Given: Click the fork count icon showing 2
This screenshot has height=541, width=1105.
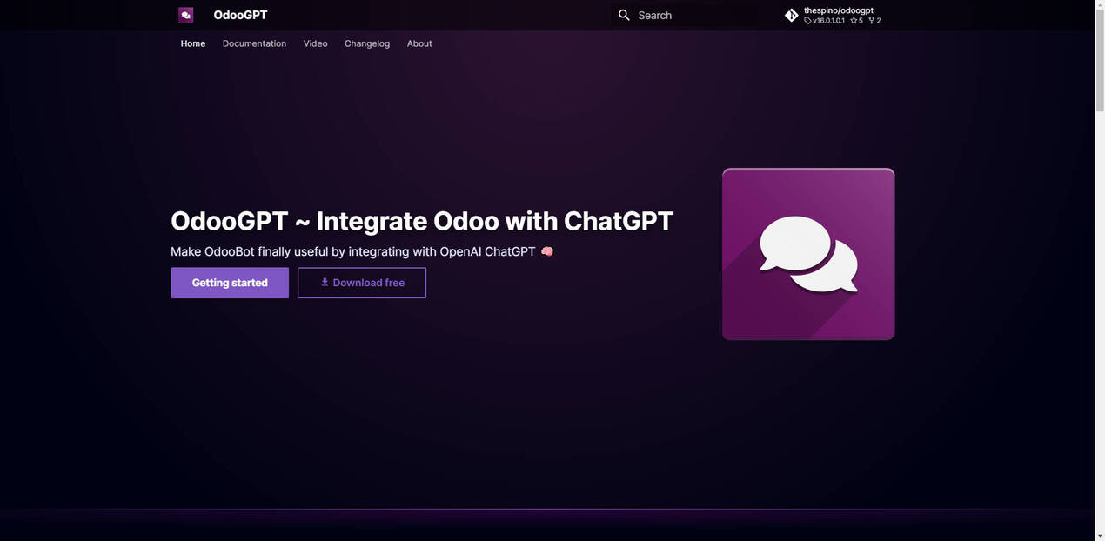Looking at the screenshot, I should (x=872, y=19).
